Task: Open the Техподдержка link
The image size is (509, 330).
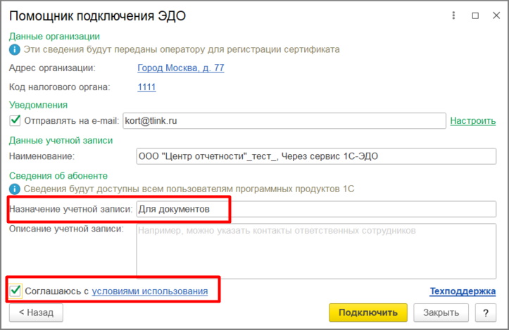Action: 463,291
